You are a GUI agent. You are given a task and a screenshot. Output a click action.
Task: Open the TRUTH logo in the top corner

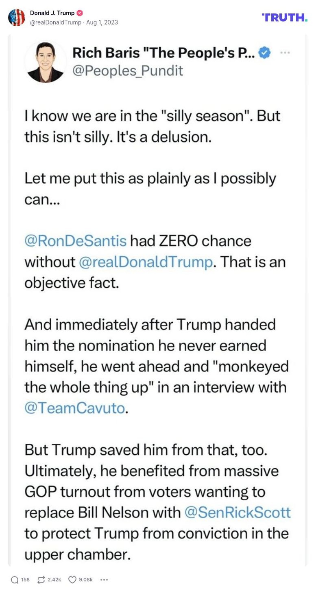point(284,17)
